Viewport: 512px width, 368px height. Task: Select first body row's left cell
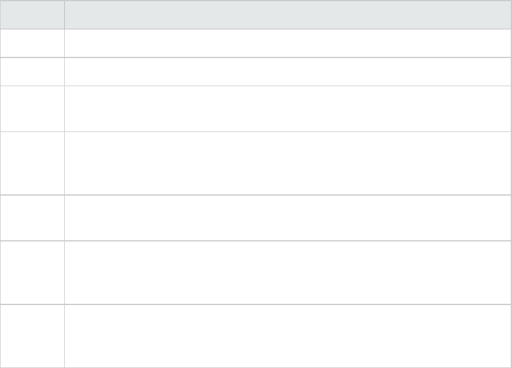click(32, 43)
